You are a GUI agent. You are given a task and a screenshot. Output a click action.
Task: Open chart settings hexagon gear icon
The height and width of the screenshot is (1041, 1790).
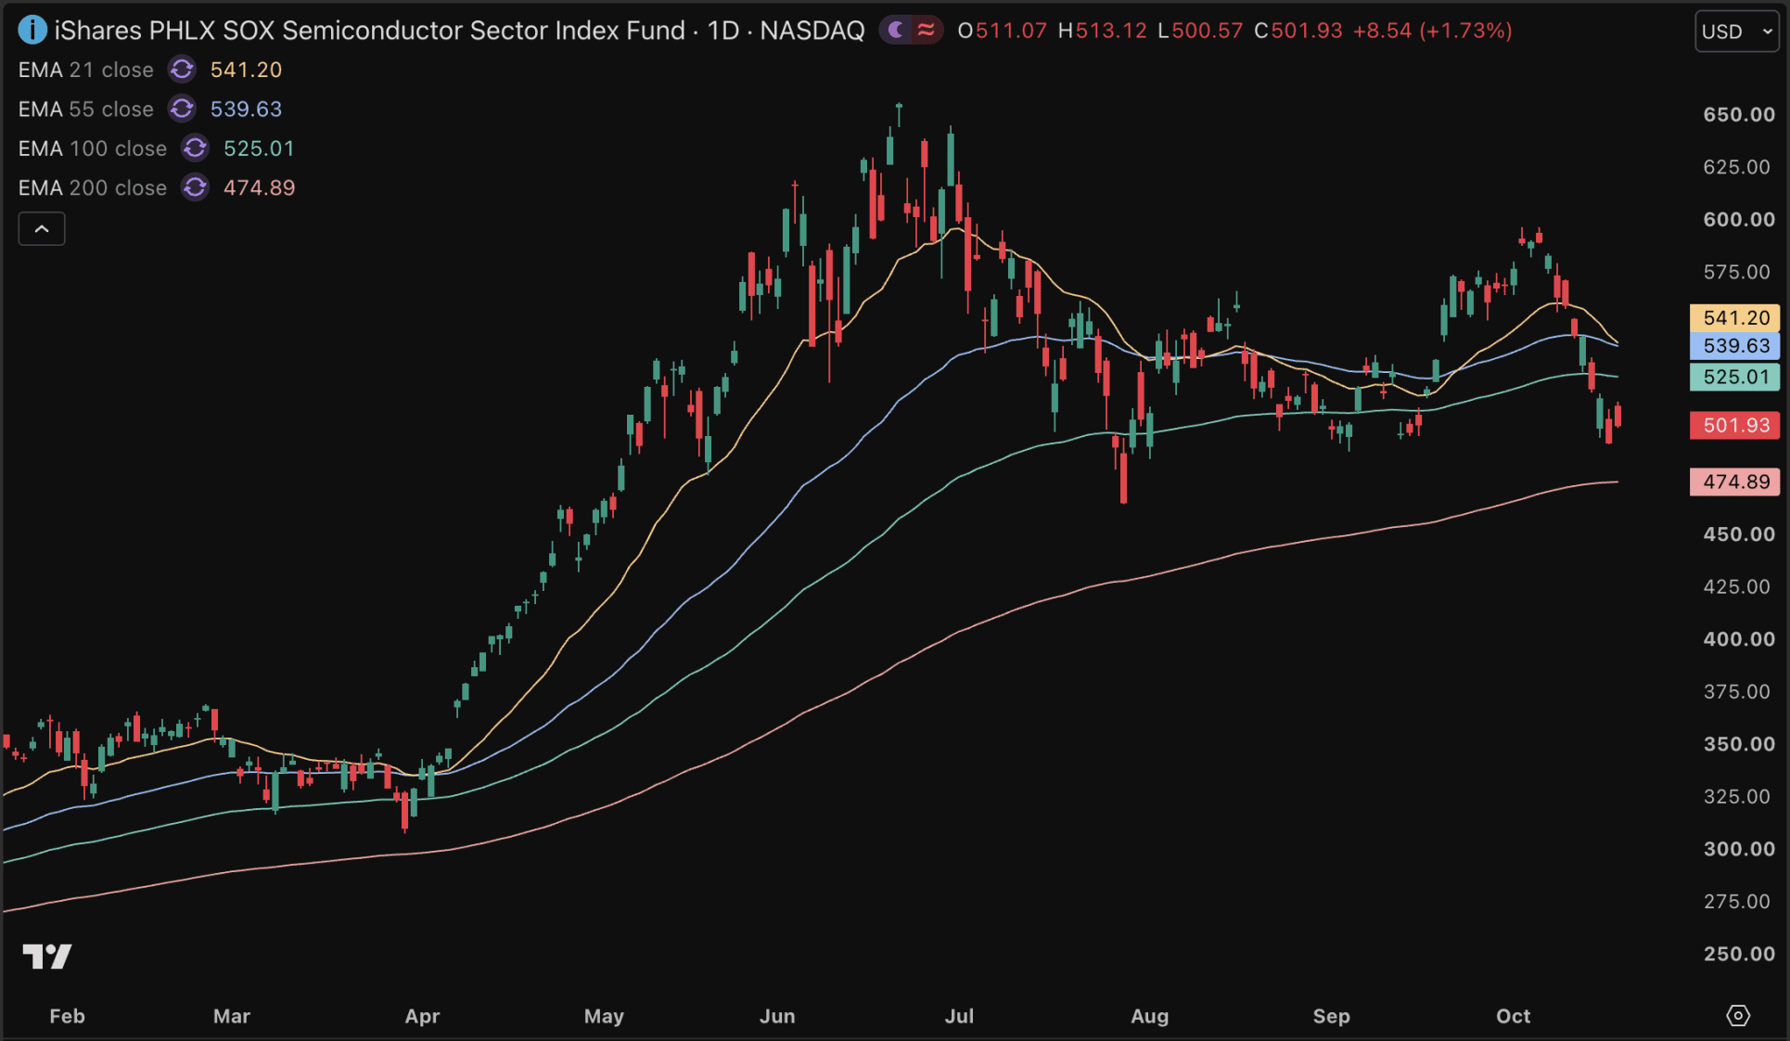pyautogui.click(x=1738, y=1015)
